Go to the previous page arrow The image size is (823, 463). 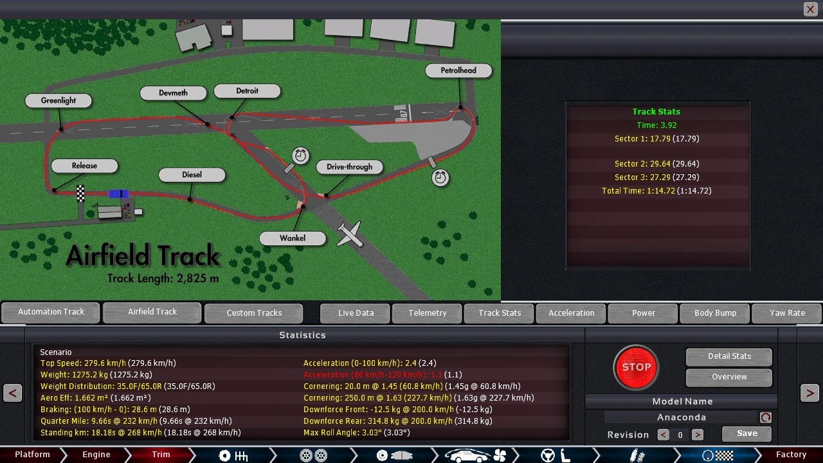pyautogui.click(x=13, y=393)
